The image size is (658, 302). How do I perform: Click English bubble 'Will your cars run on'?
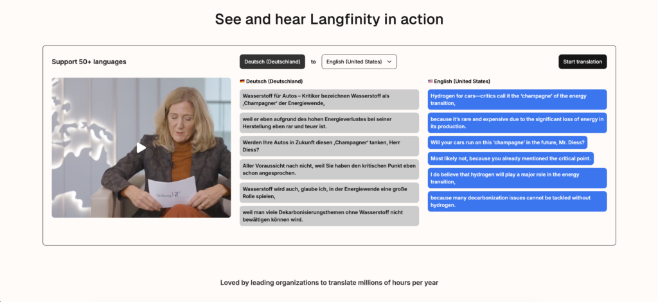(x=507, y=142)
